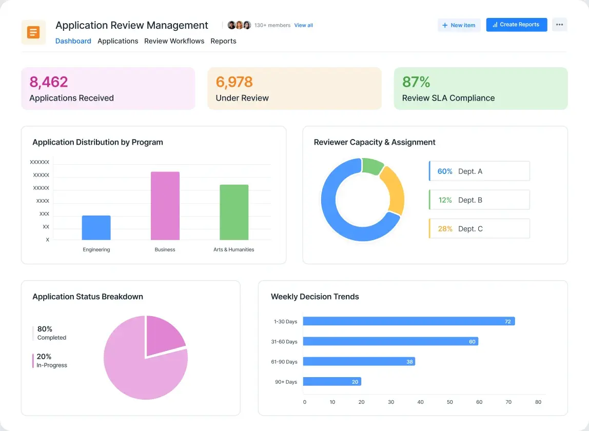Select the 28% Dept. C legend item
The width and height of the screenshot is (589, 431).
point(479,229)
